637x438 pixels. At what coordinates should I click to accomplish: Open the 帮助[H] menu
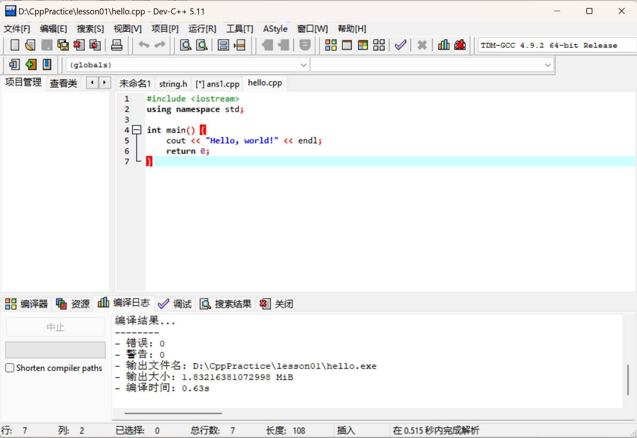(x=352, y=29)
